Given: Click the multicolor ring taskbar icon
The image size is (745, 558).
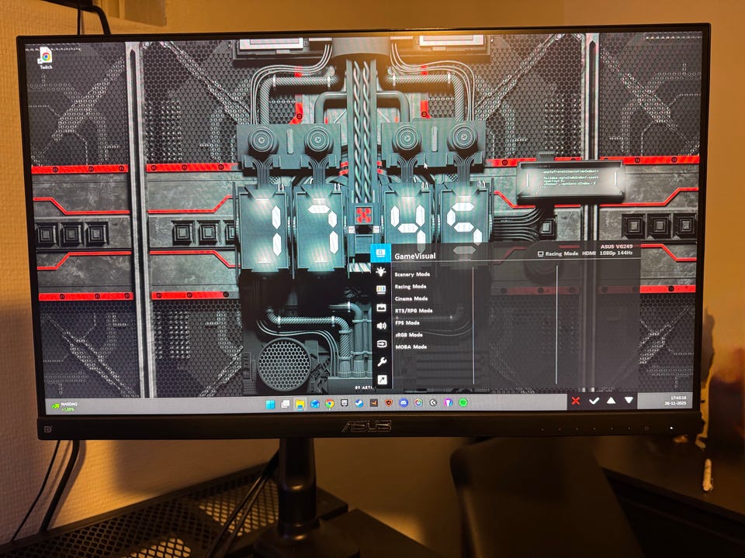Looking at the screenshot, I should pyautogui.click(x=418, y=403).
